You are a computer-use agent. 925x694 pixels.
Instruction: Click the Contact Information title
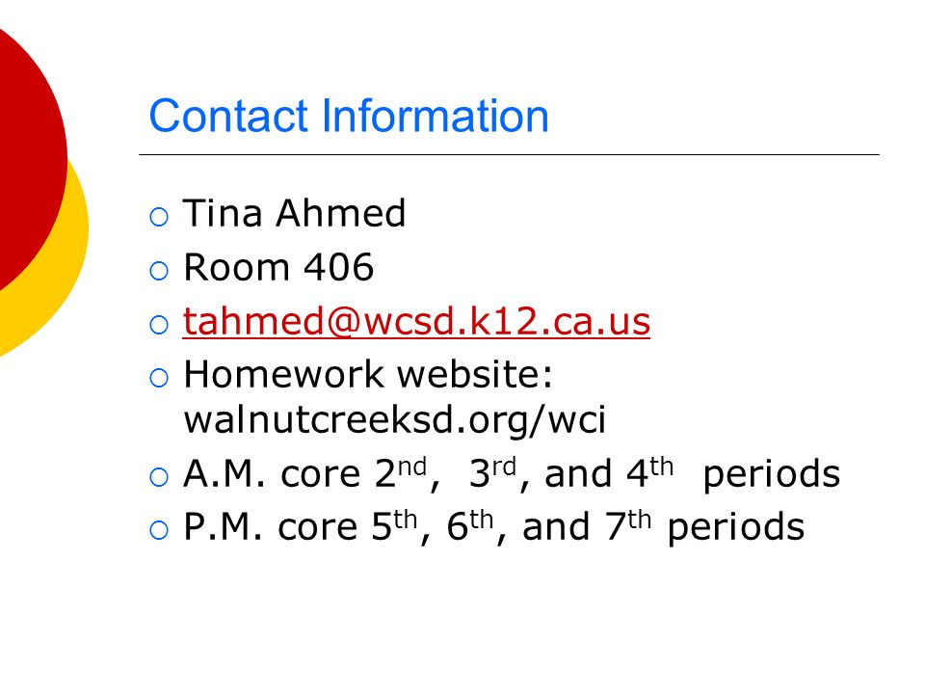pyautogui.click(x=349, y=116)
